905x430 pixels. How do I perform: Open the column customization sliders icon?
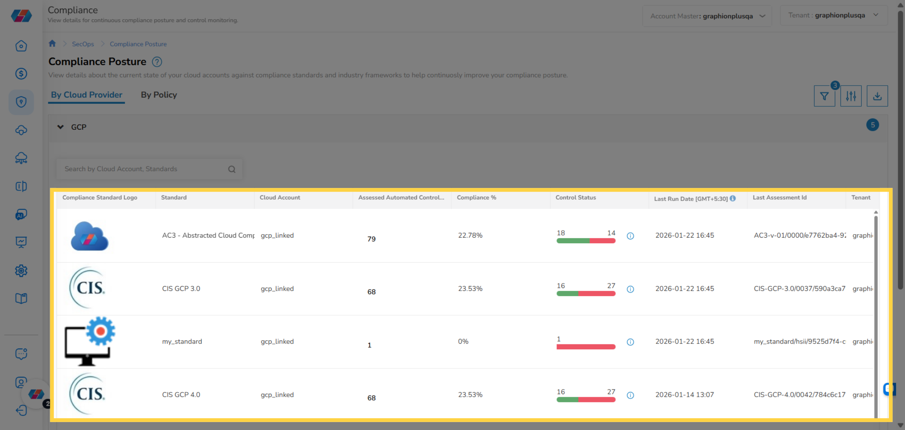pyautogui.click(x=851, y=96)
